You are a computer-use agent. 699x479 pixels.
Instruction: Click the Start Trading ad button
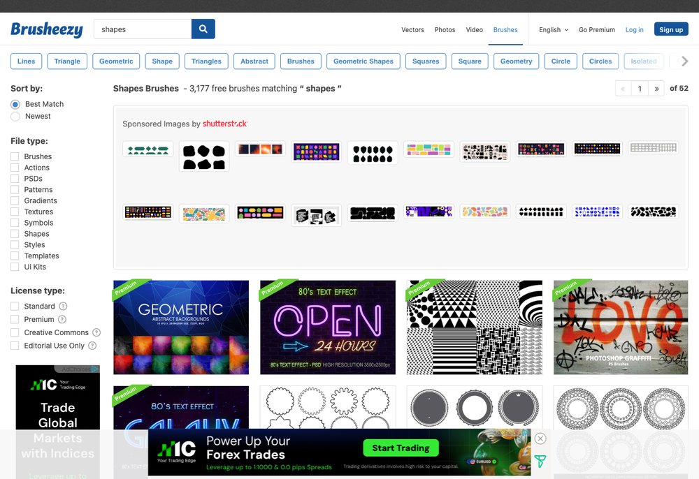401,448
